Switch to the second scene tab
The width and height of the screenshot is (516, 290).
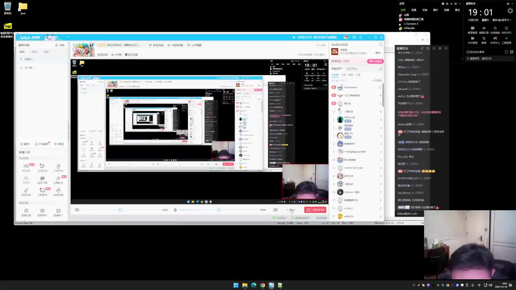(35, 52)
